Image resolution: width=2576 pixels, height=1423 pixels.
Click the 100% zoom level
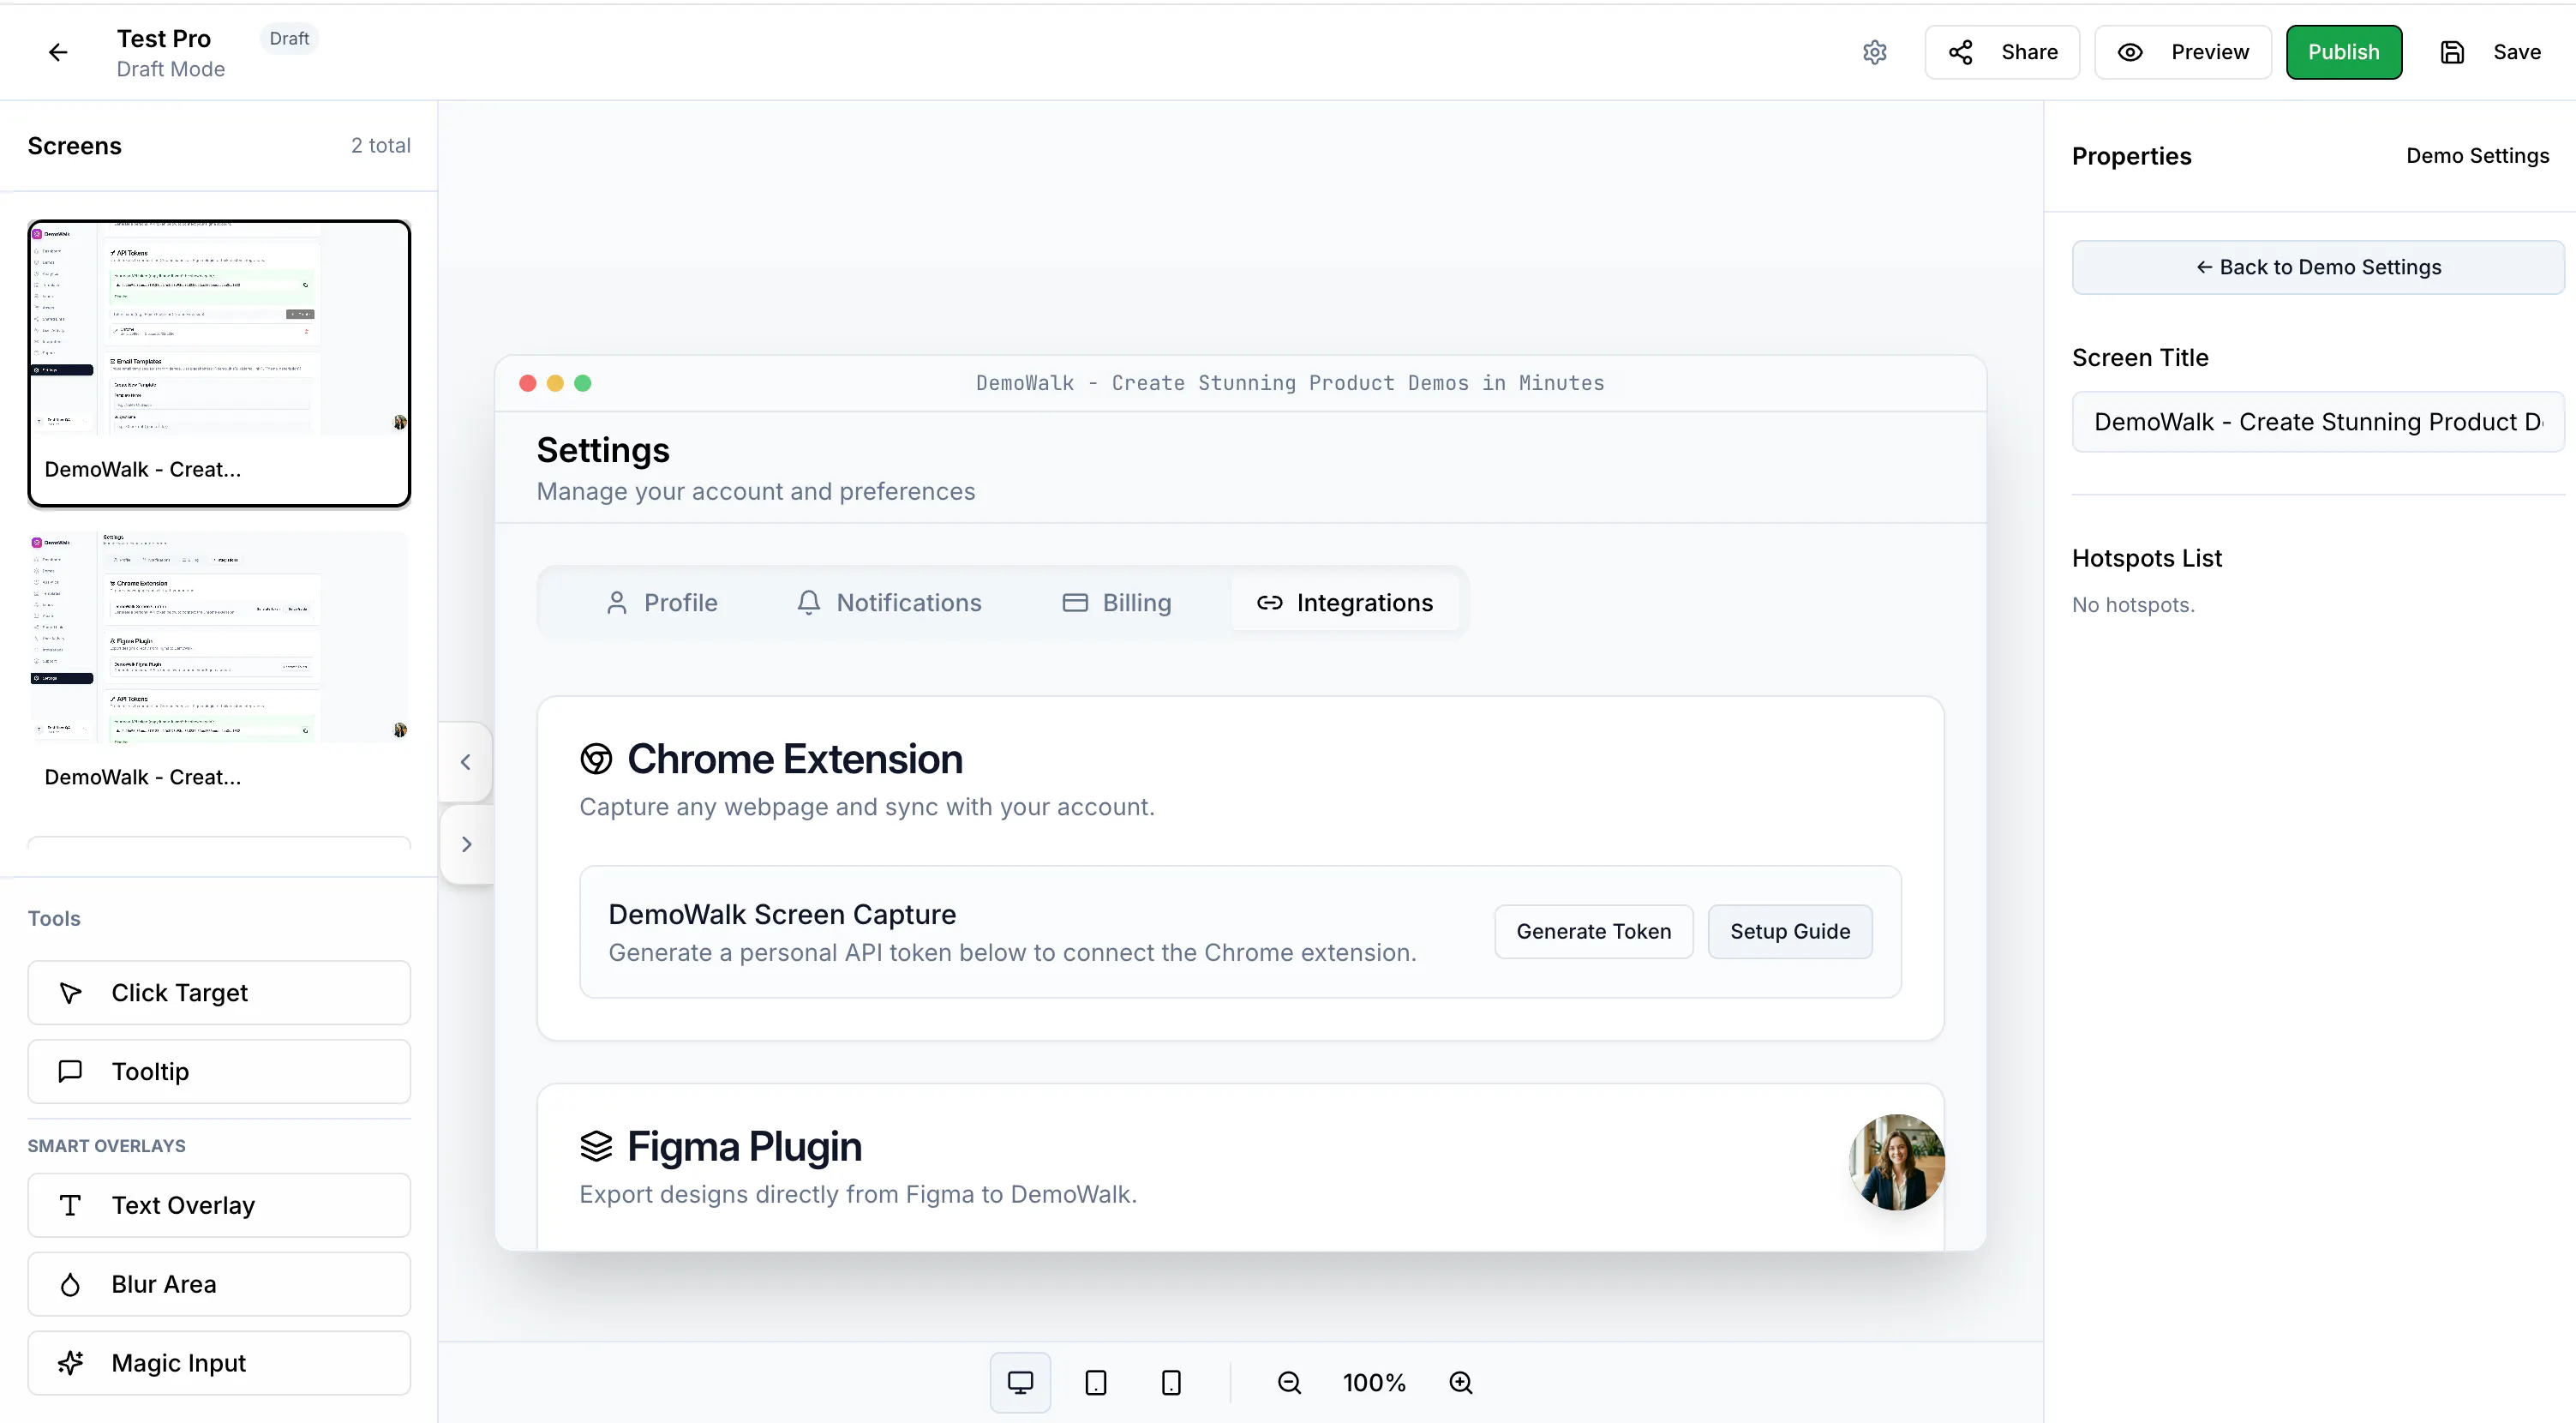pyautogui.click(x=1374, y=1382)
